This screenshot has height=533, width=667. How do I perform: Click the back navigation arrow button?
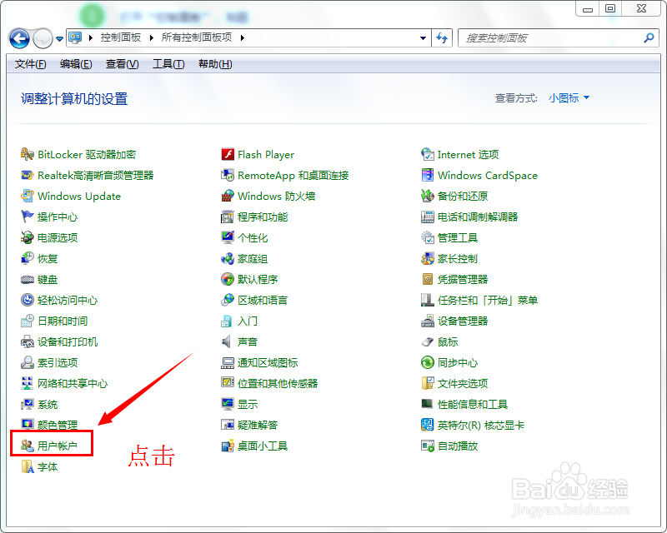click(19, 38)
